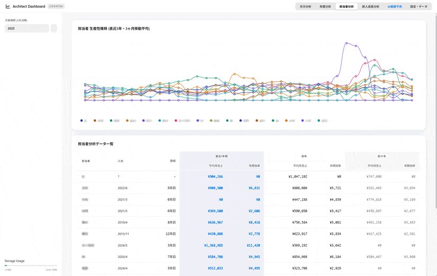Viewport: 437px width, 276px height.
Task: Click the ¥1,047,192 cell
Action: [x=298, y=177]
